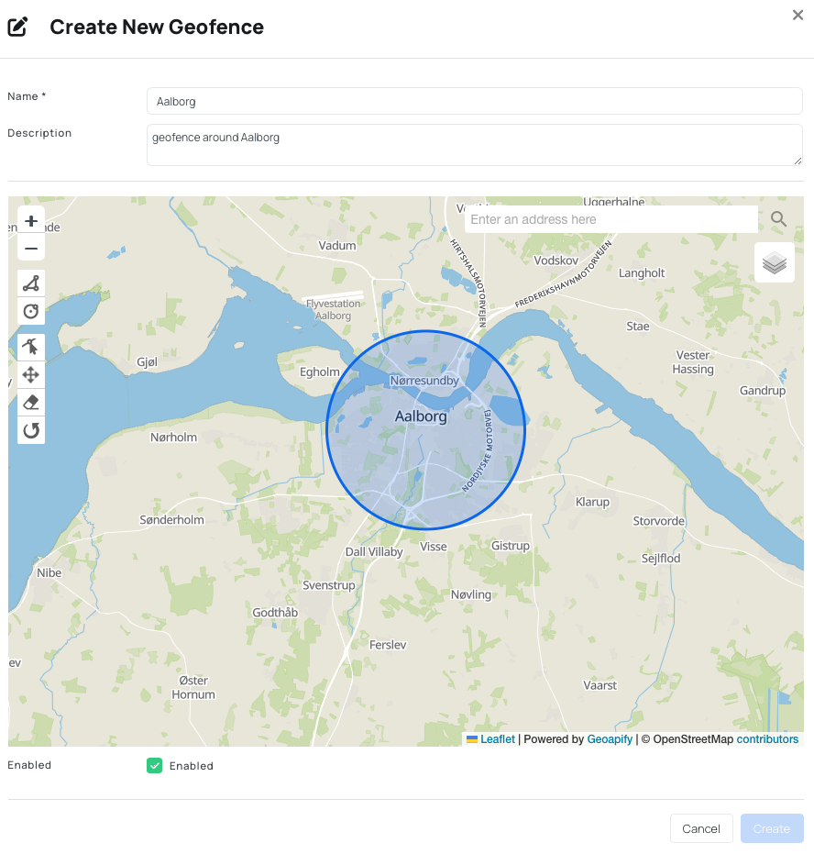Disable the Enabled checkbox
814x854 pixels.
click(x=154, y=765)
